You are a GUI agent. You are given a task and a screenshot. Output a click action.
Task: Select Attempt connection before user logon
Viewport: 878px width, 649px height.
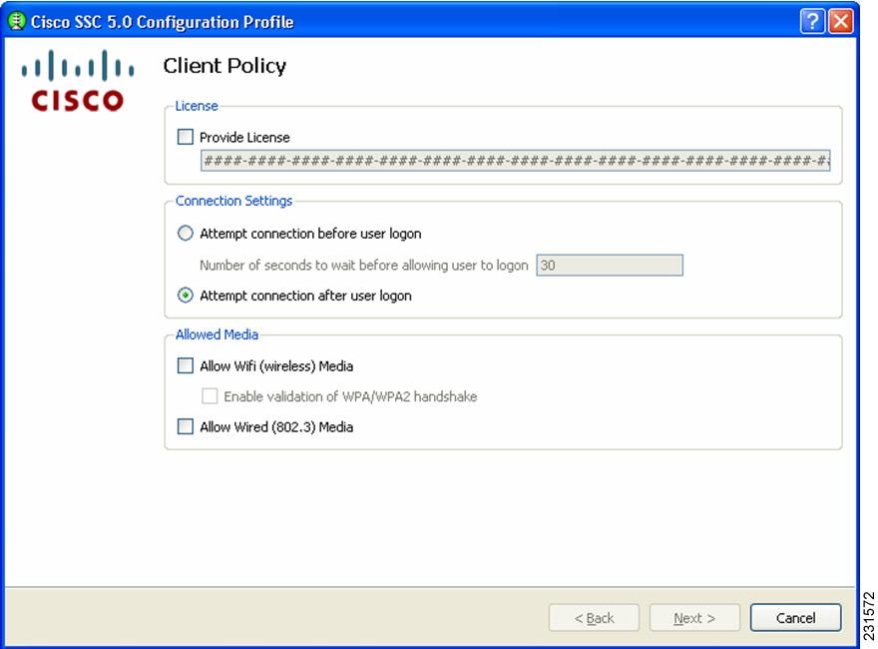coord(185,234)
